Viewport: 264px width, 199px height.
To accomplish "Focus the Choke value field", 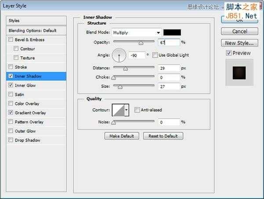I will 169,77.
